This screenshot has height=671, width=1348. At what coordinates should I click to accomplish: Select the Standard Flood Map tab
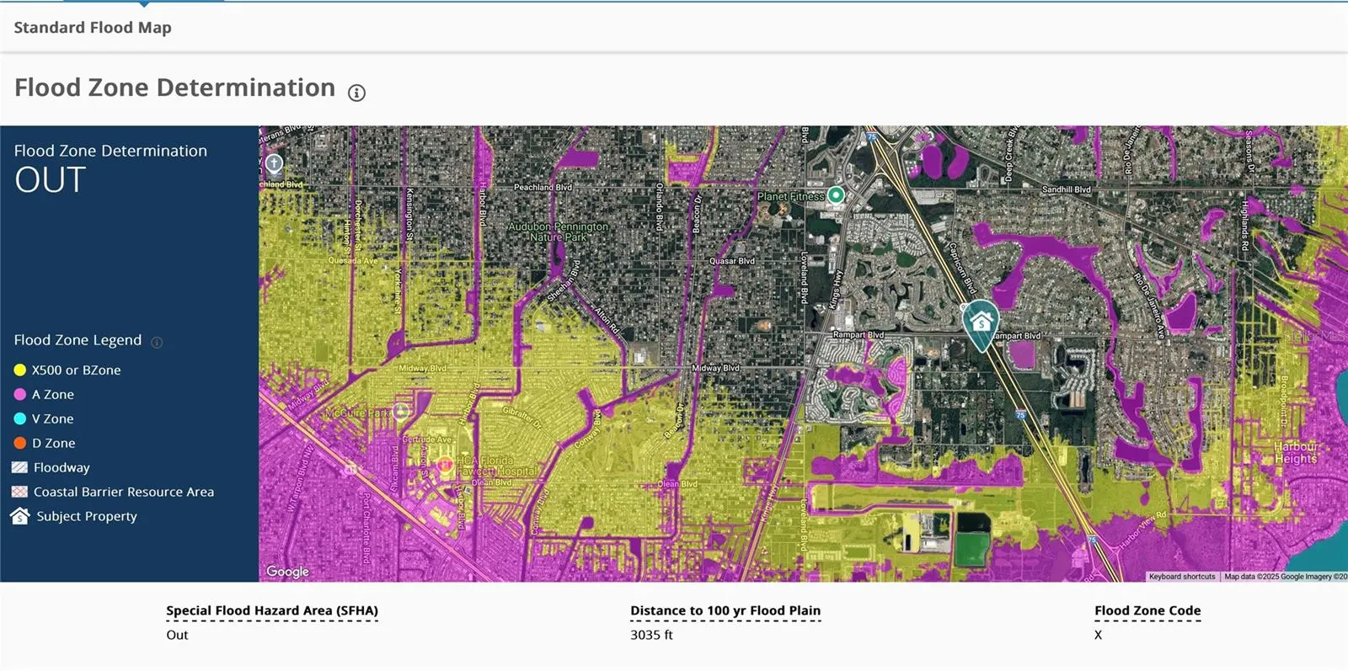click(93, 28)
